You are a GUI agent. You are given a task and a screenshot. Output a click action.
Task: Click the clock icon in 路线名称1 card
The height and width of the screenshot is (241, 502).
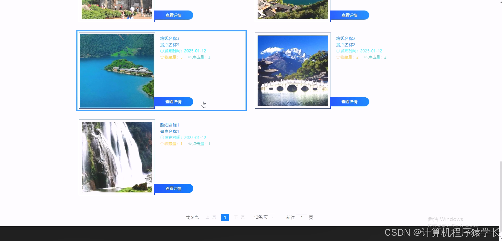[162, 138]
